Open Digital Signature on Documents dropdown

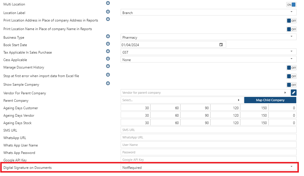click(x=208, y=167)
